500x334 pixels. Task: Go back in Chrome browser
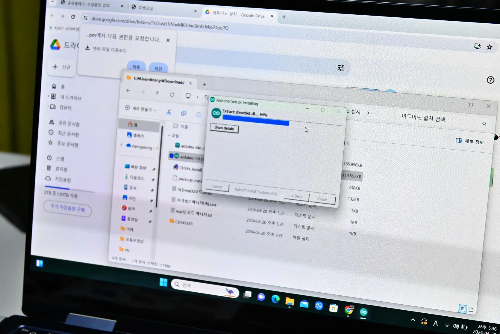click(x=52, y=15)
